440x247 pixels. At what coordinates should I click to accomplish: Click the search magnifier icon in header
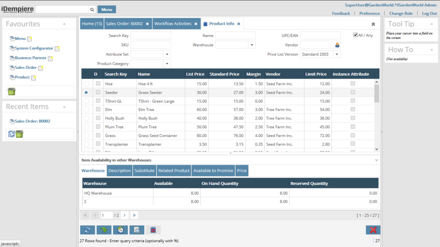click(x=92, y=9)
